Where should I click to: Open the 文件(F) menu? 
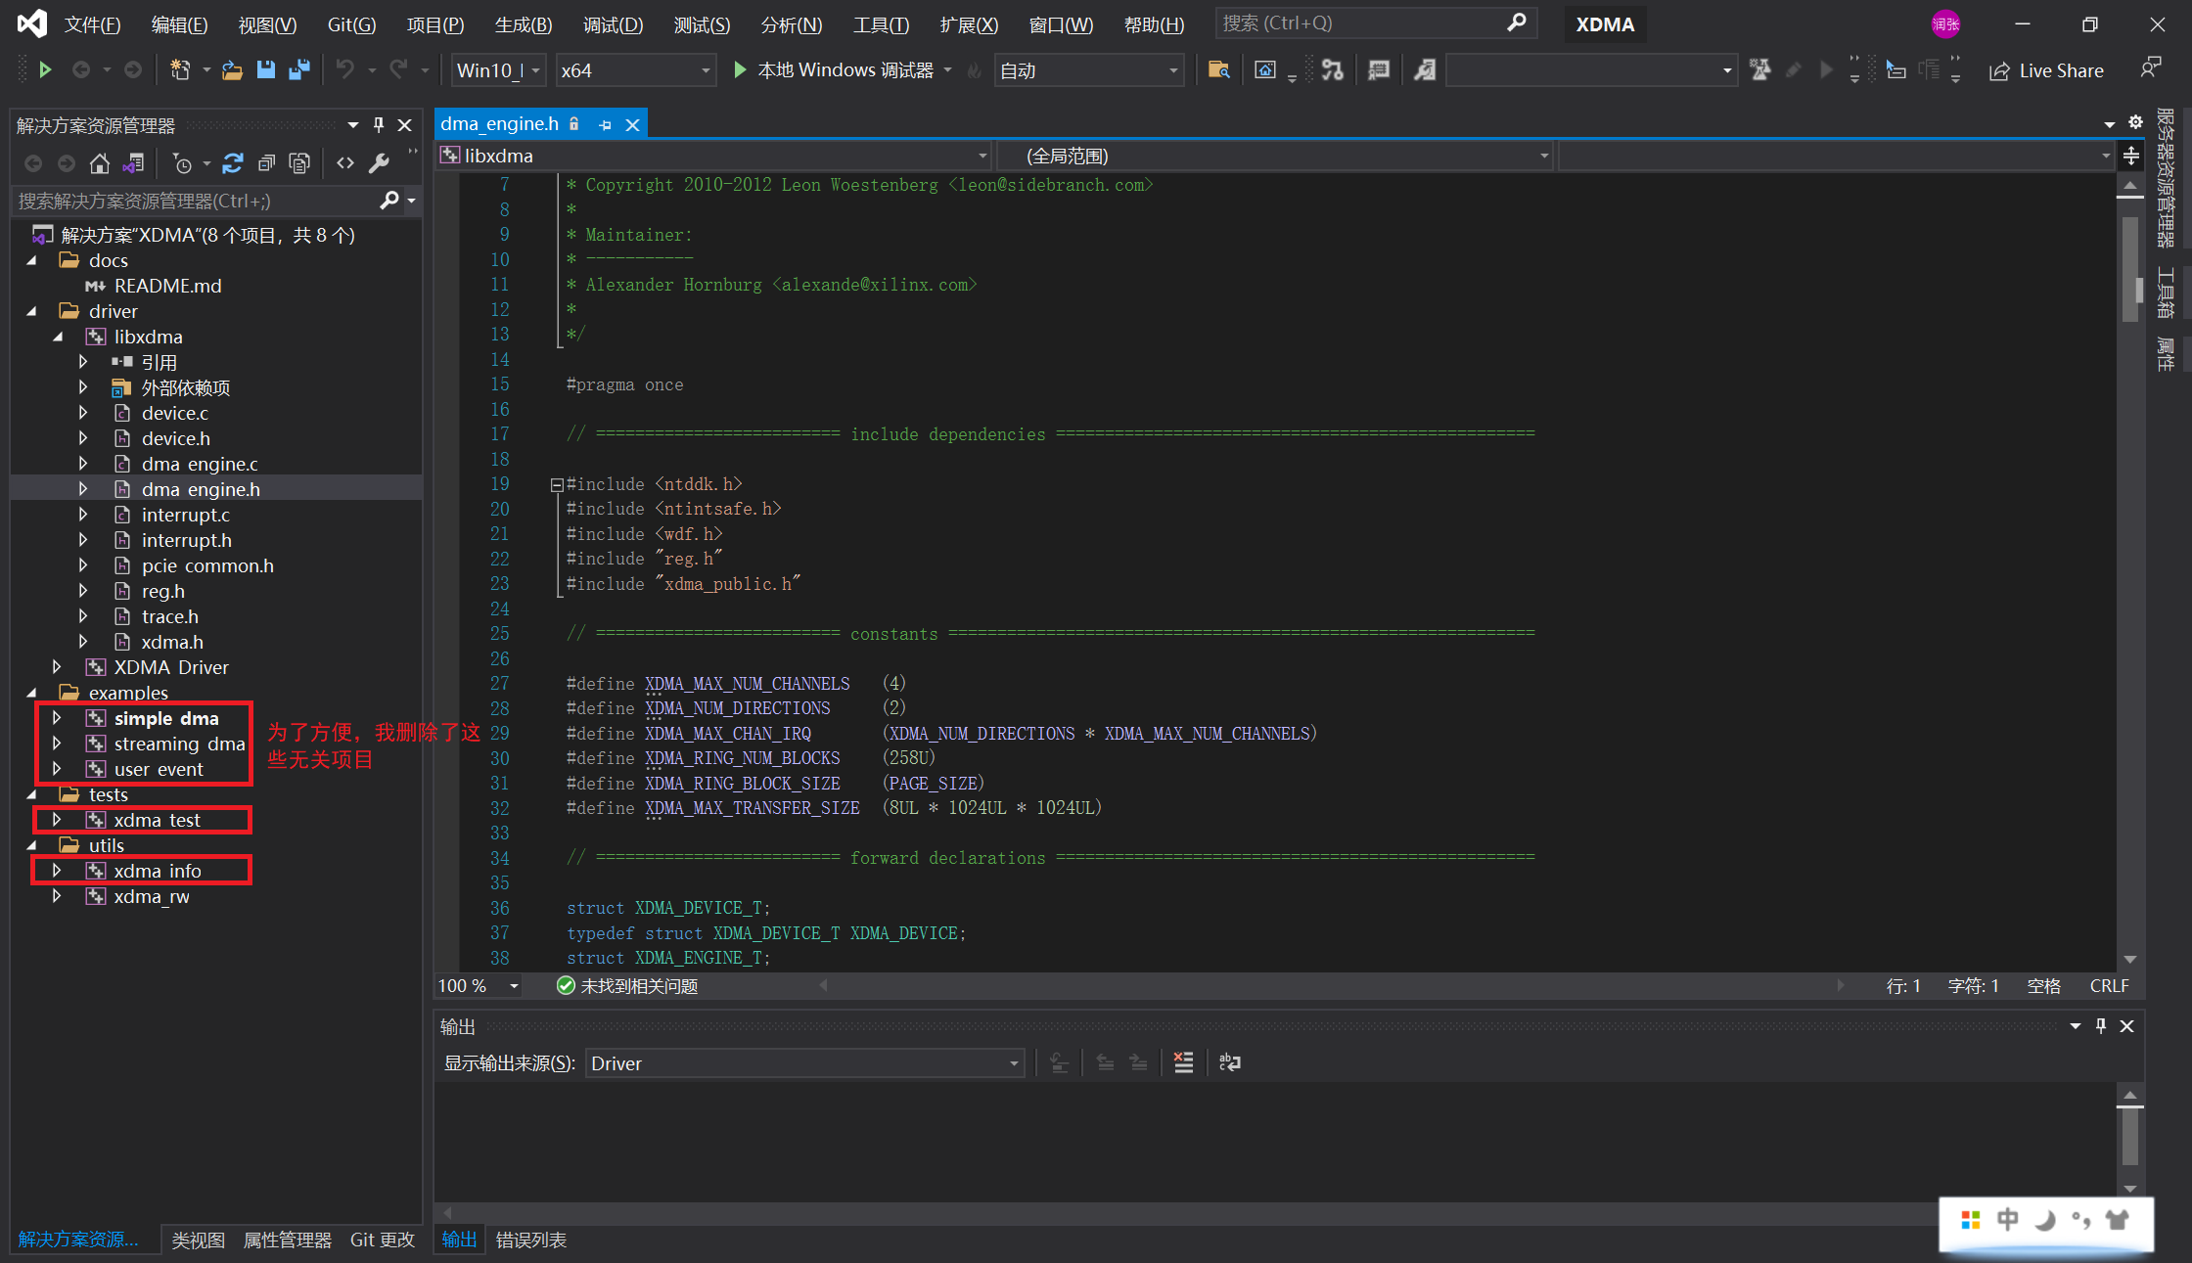pyautogui.click(x=92, y=24)
